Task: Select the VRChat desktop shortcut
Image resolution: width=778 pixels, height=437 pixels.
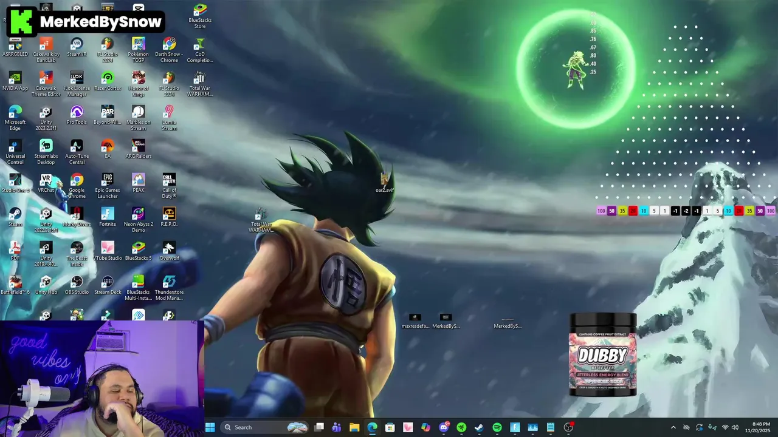Action: 46,184
